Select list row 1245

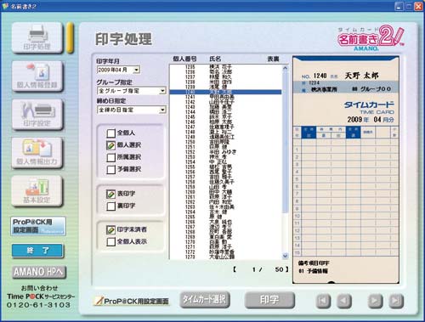coord(225,116)
